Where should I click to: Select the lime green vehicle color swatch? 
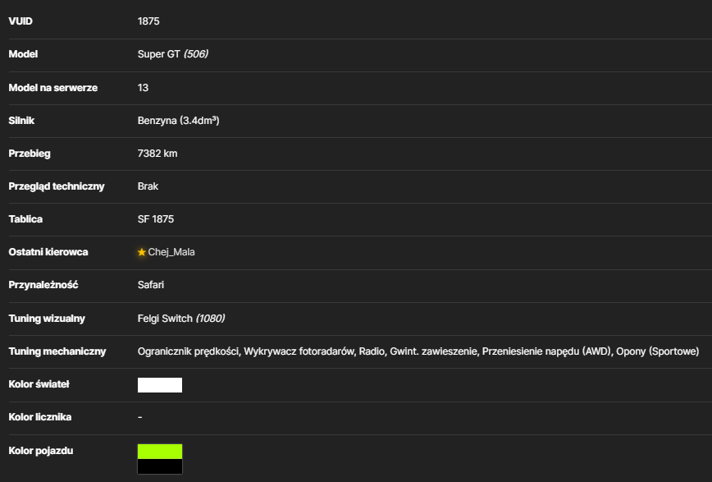point(160,452)
